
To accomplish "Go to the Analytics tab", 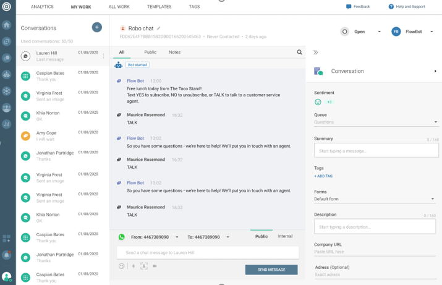I will [x=42, y=7].
